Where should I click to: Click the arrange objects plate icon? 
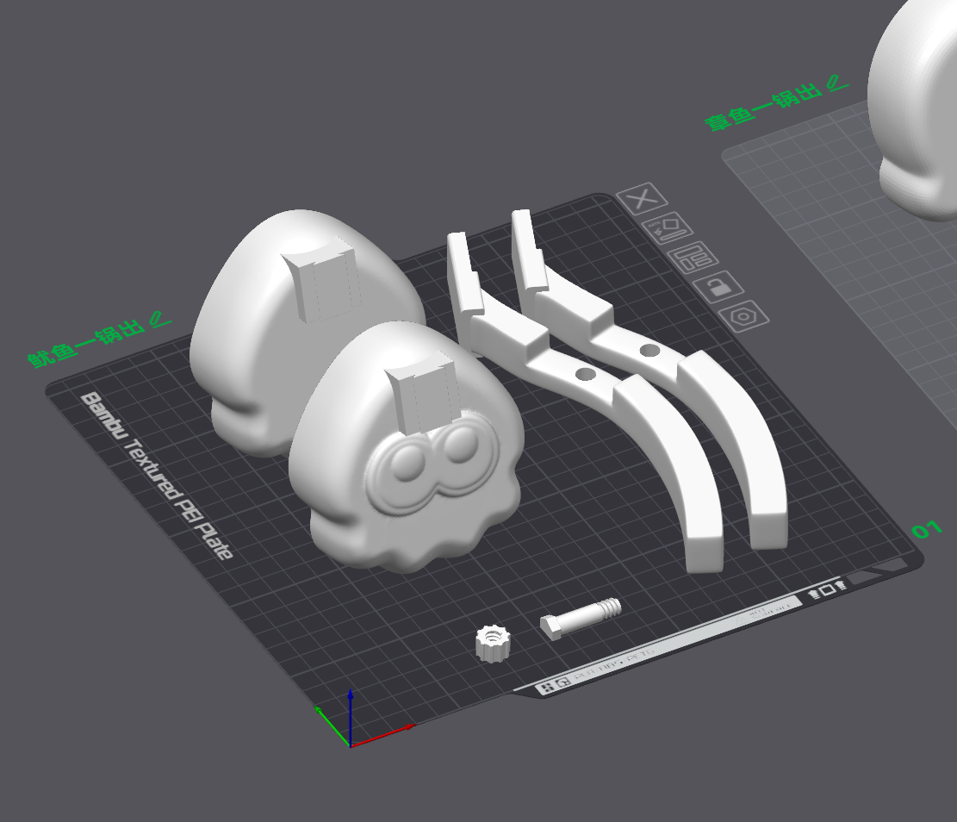(693, 257)
